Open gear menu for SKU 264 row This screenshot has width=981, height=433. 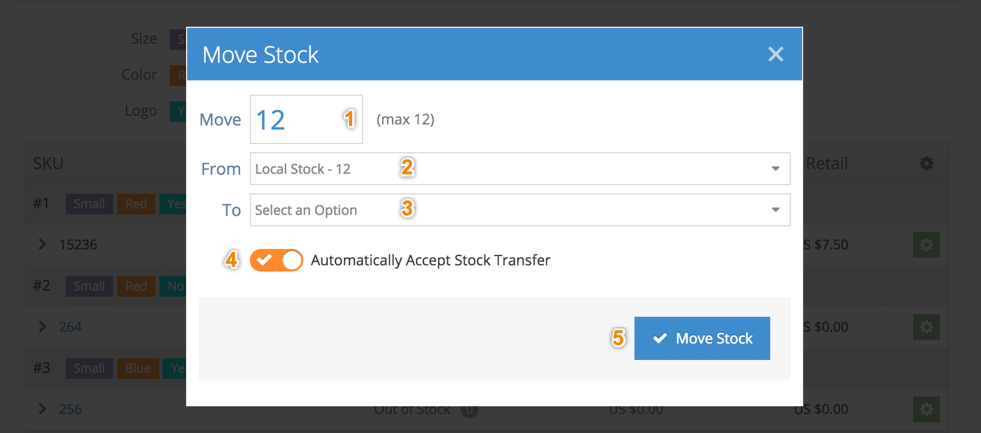point(927,327)
